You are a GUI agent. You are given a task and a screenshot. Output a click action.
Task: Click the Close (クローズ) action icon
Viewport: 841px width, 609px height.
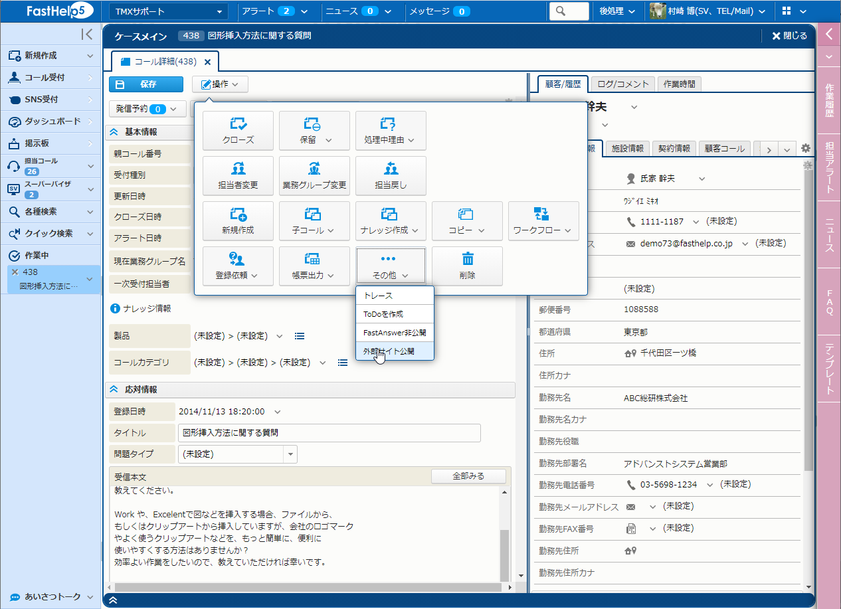[238, 124]
